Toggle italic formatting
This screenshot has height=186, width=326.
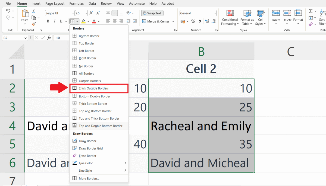[x=55, y=21]
